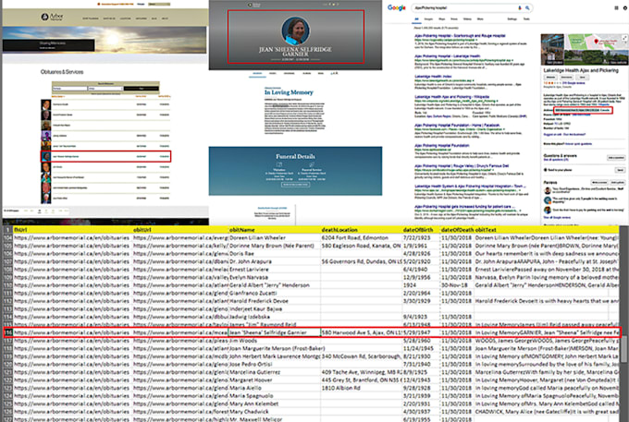This screenshot has height=422, width=629.
Task: Open Lakeridge Health Index result
Action: click(433, 76)
